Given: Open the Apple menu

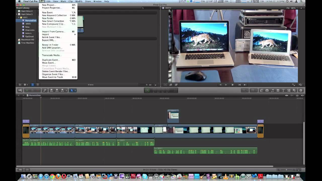Looking at the screenshot, I should coord(19,1).
